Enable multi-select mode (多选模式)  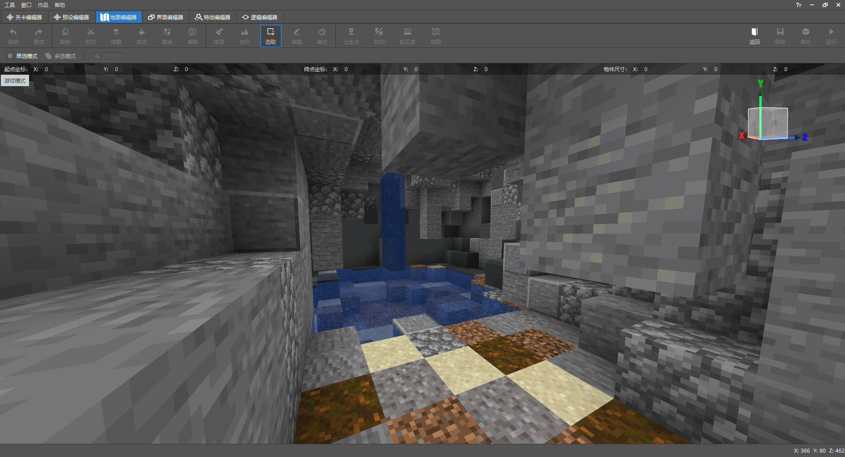[61, 56]
